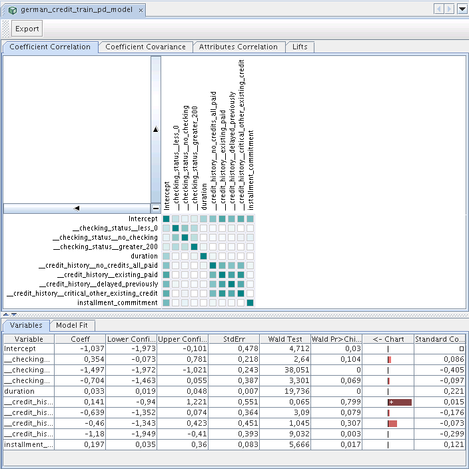Click the Lower Confi... column header

coord(131,339)
